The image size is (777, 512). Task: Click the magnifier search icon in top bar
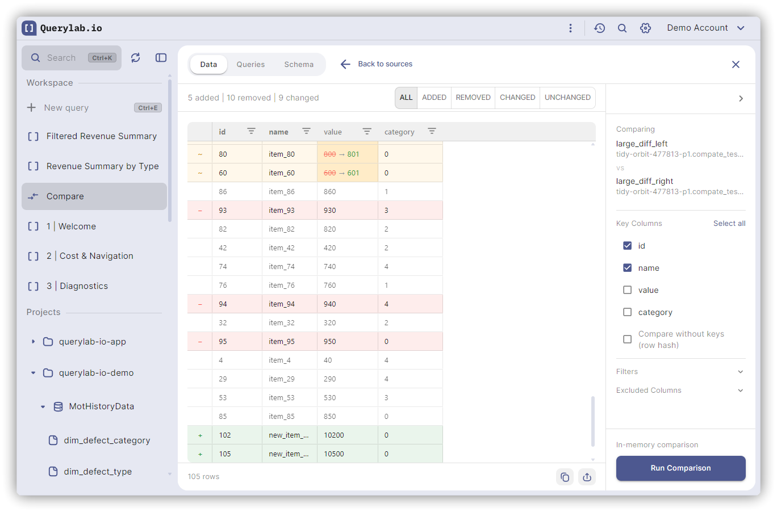(622, 28)
